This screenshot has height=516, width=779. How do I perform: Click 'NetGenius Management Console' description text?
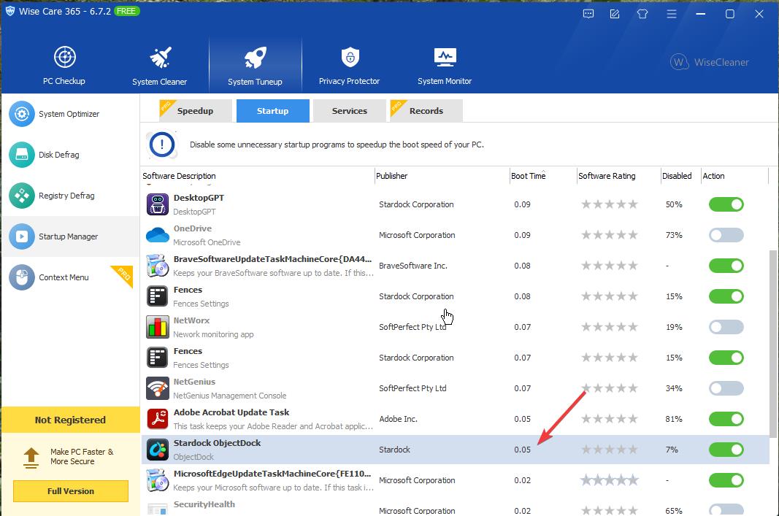pos(229,396)
